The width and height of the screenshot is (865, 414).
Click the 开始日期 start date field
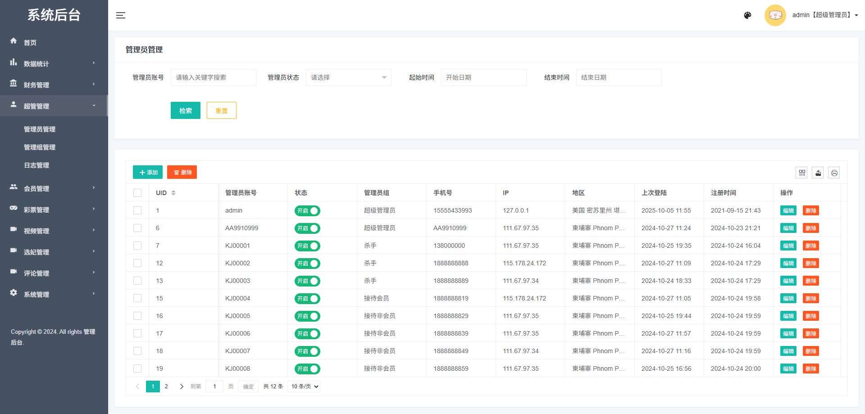click(484, 77)
